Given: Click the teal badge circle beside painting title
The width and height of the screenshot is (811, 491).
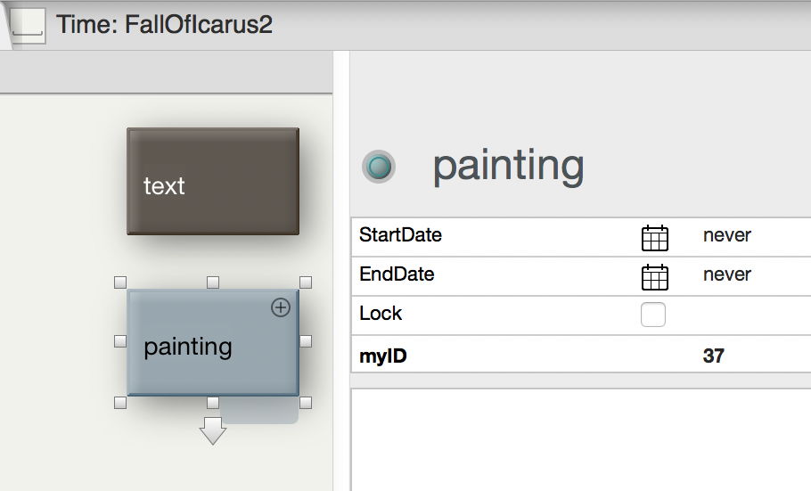Looking at the screenshot, I should point(380,167).
